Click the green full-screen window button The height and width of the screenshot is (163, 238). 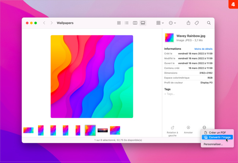click(36, 23)
